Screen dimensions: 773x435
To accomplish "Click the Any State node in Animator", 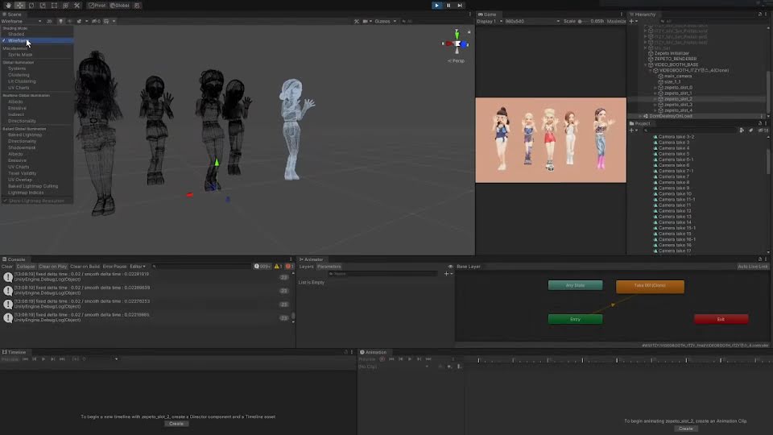I will [x=575, y=285].
